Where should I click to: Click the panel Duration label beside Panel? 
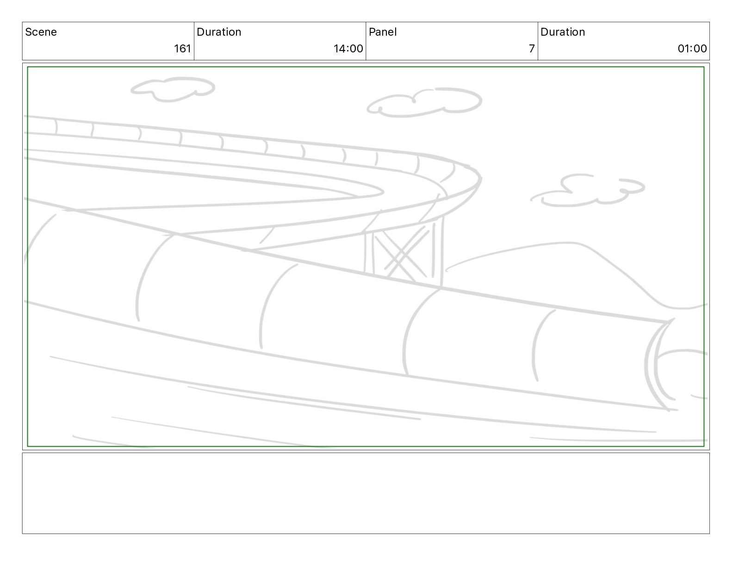click(563, 32)
